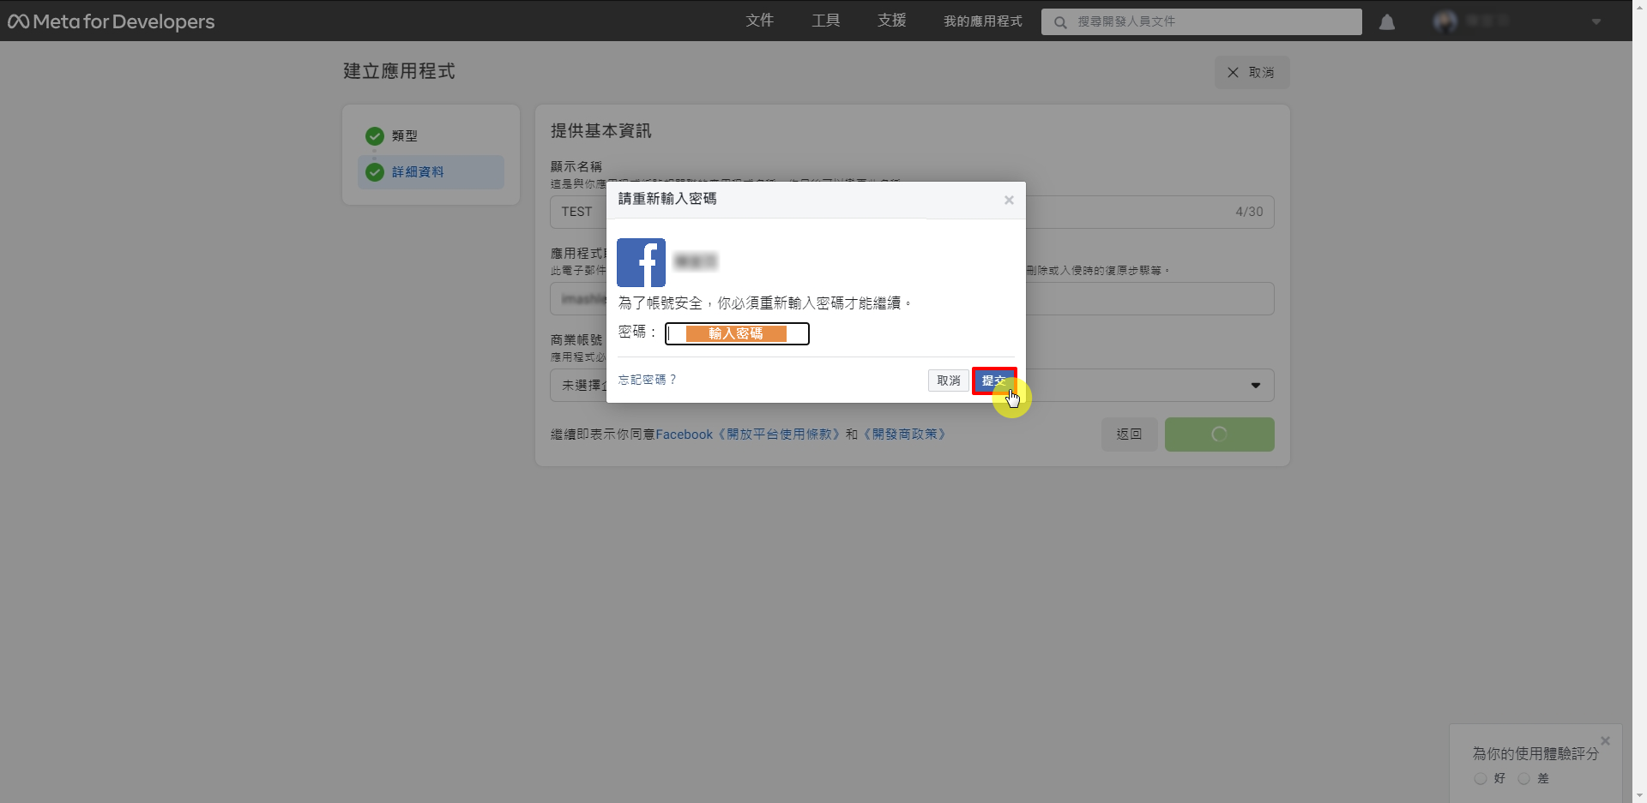Go to 我的應用程式
Screen dimensions: 1647x803
click(982, 21)
